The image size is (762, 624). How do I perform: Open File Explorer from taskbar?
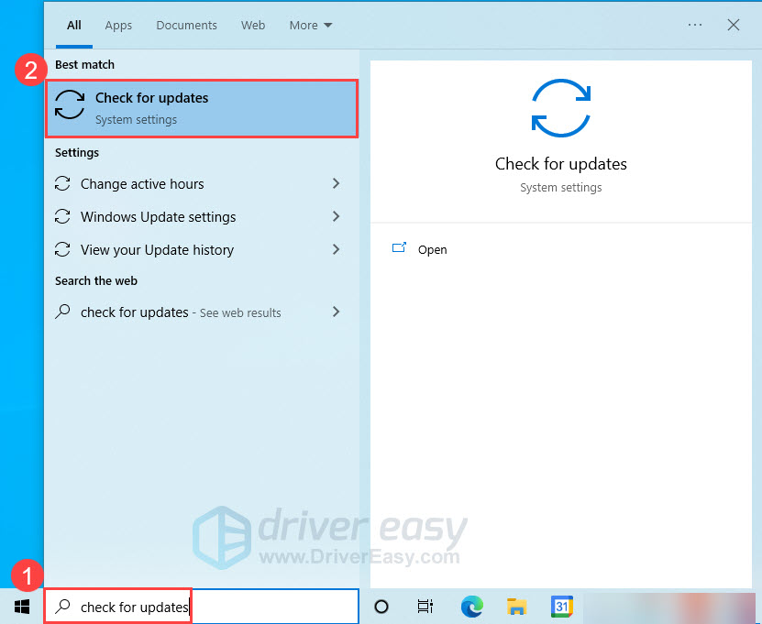point(517,607)
